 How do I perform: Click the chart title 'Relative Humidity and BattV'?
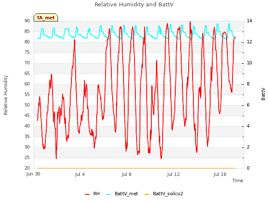pyautogui.click(x=134, y=4)
